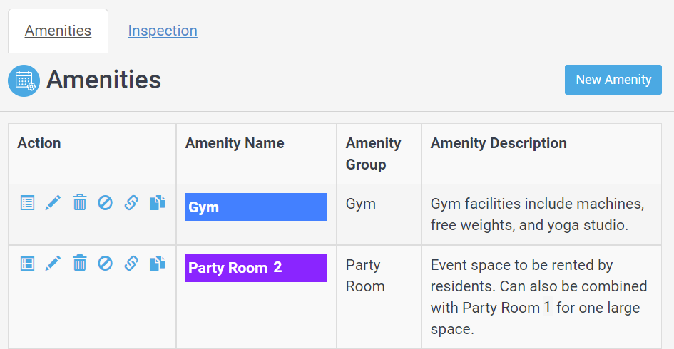Delete the Gym amenity using trash icon

[x=80, y=203]
